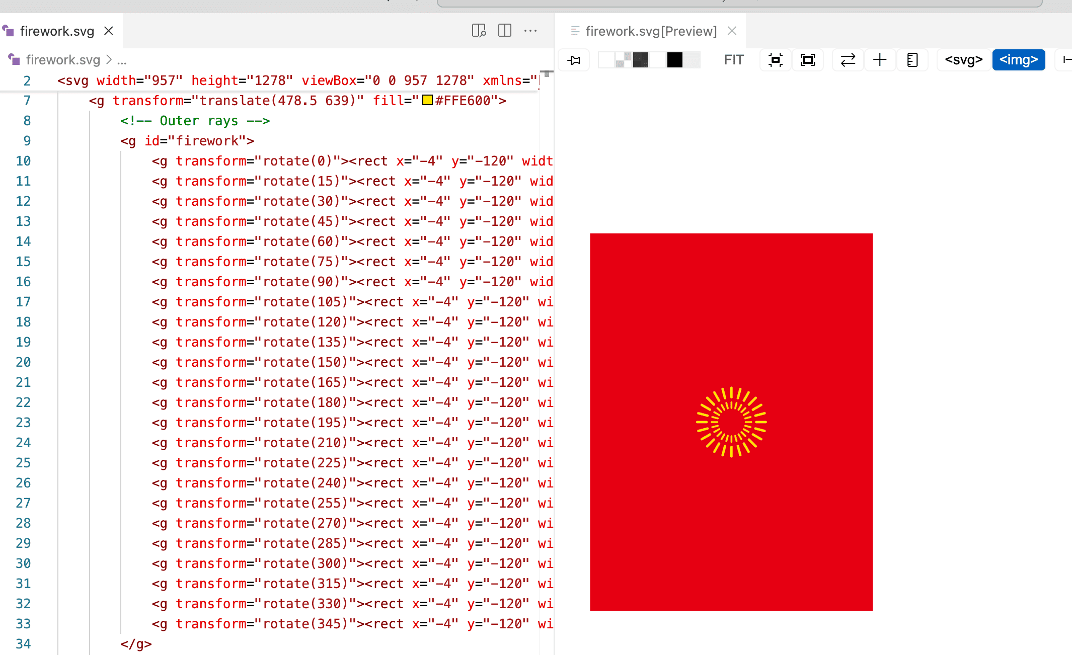Click the fit-to-window frame icon in preview toolbar
The image size is (1072, 655).
(x=808, y=60)
